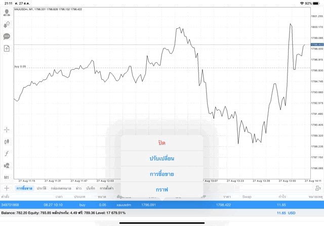Switch to the บันทึก (journal) tab
The width and height of the screenshot is (324, 226).
coord(91,188)
